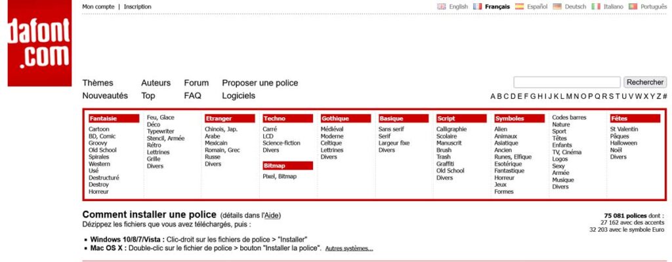Click the German flag icon
The image size is (672, 262).
(557, 7)
